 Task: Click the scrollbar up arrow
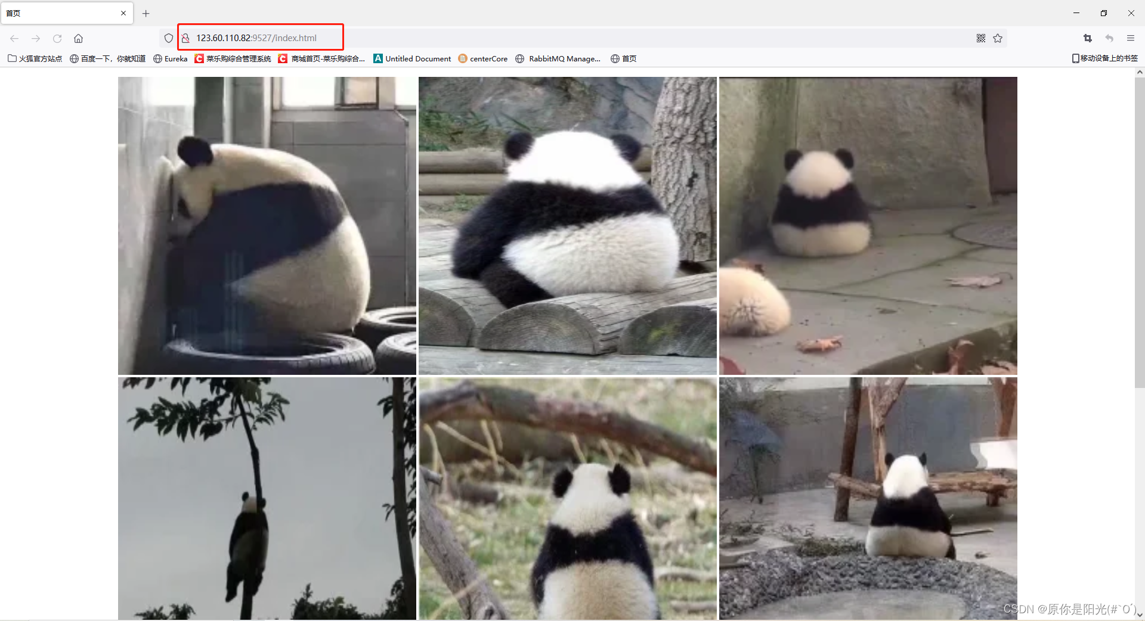click(x=1140, y=72)
